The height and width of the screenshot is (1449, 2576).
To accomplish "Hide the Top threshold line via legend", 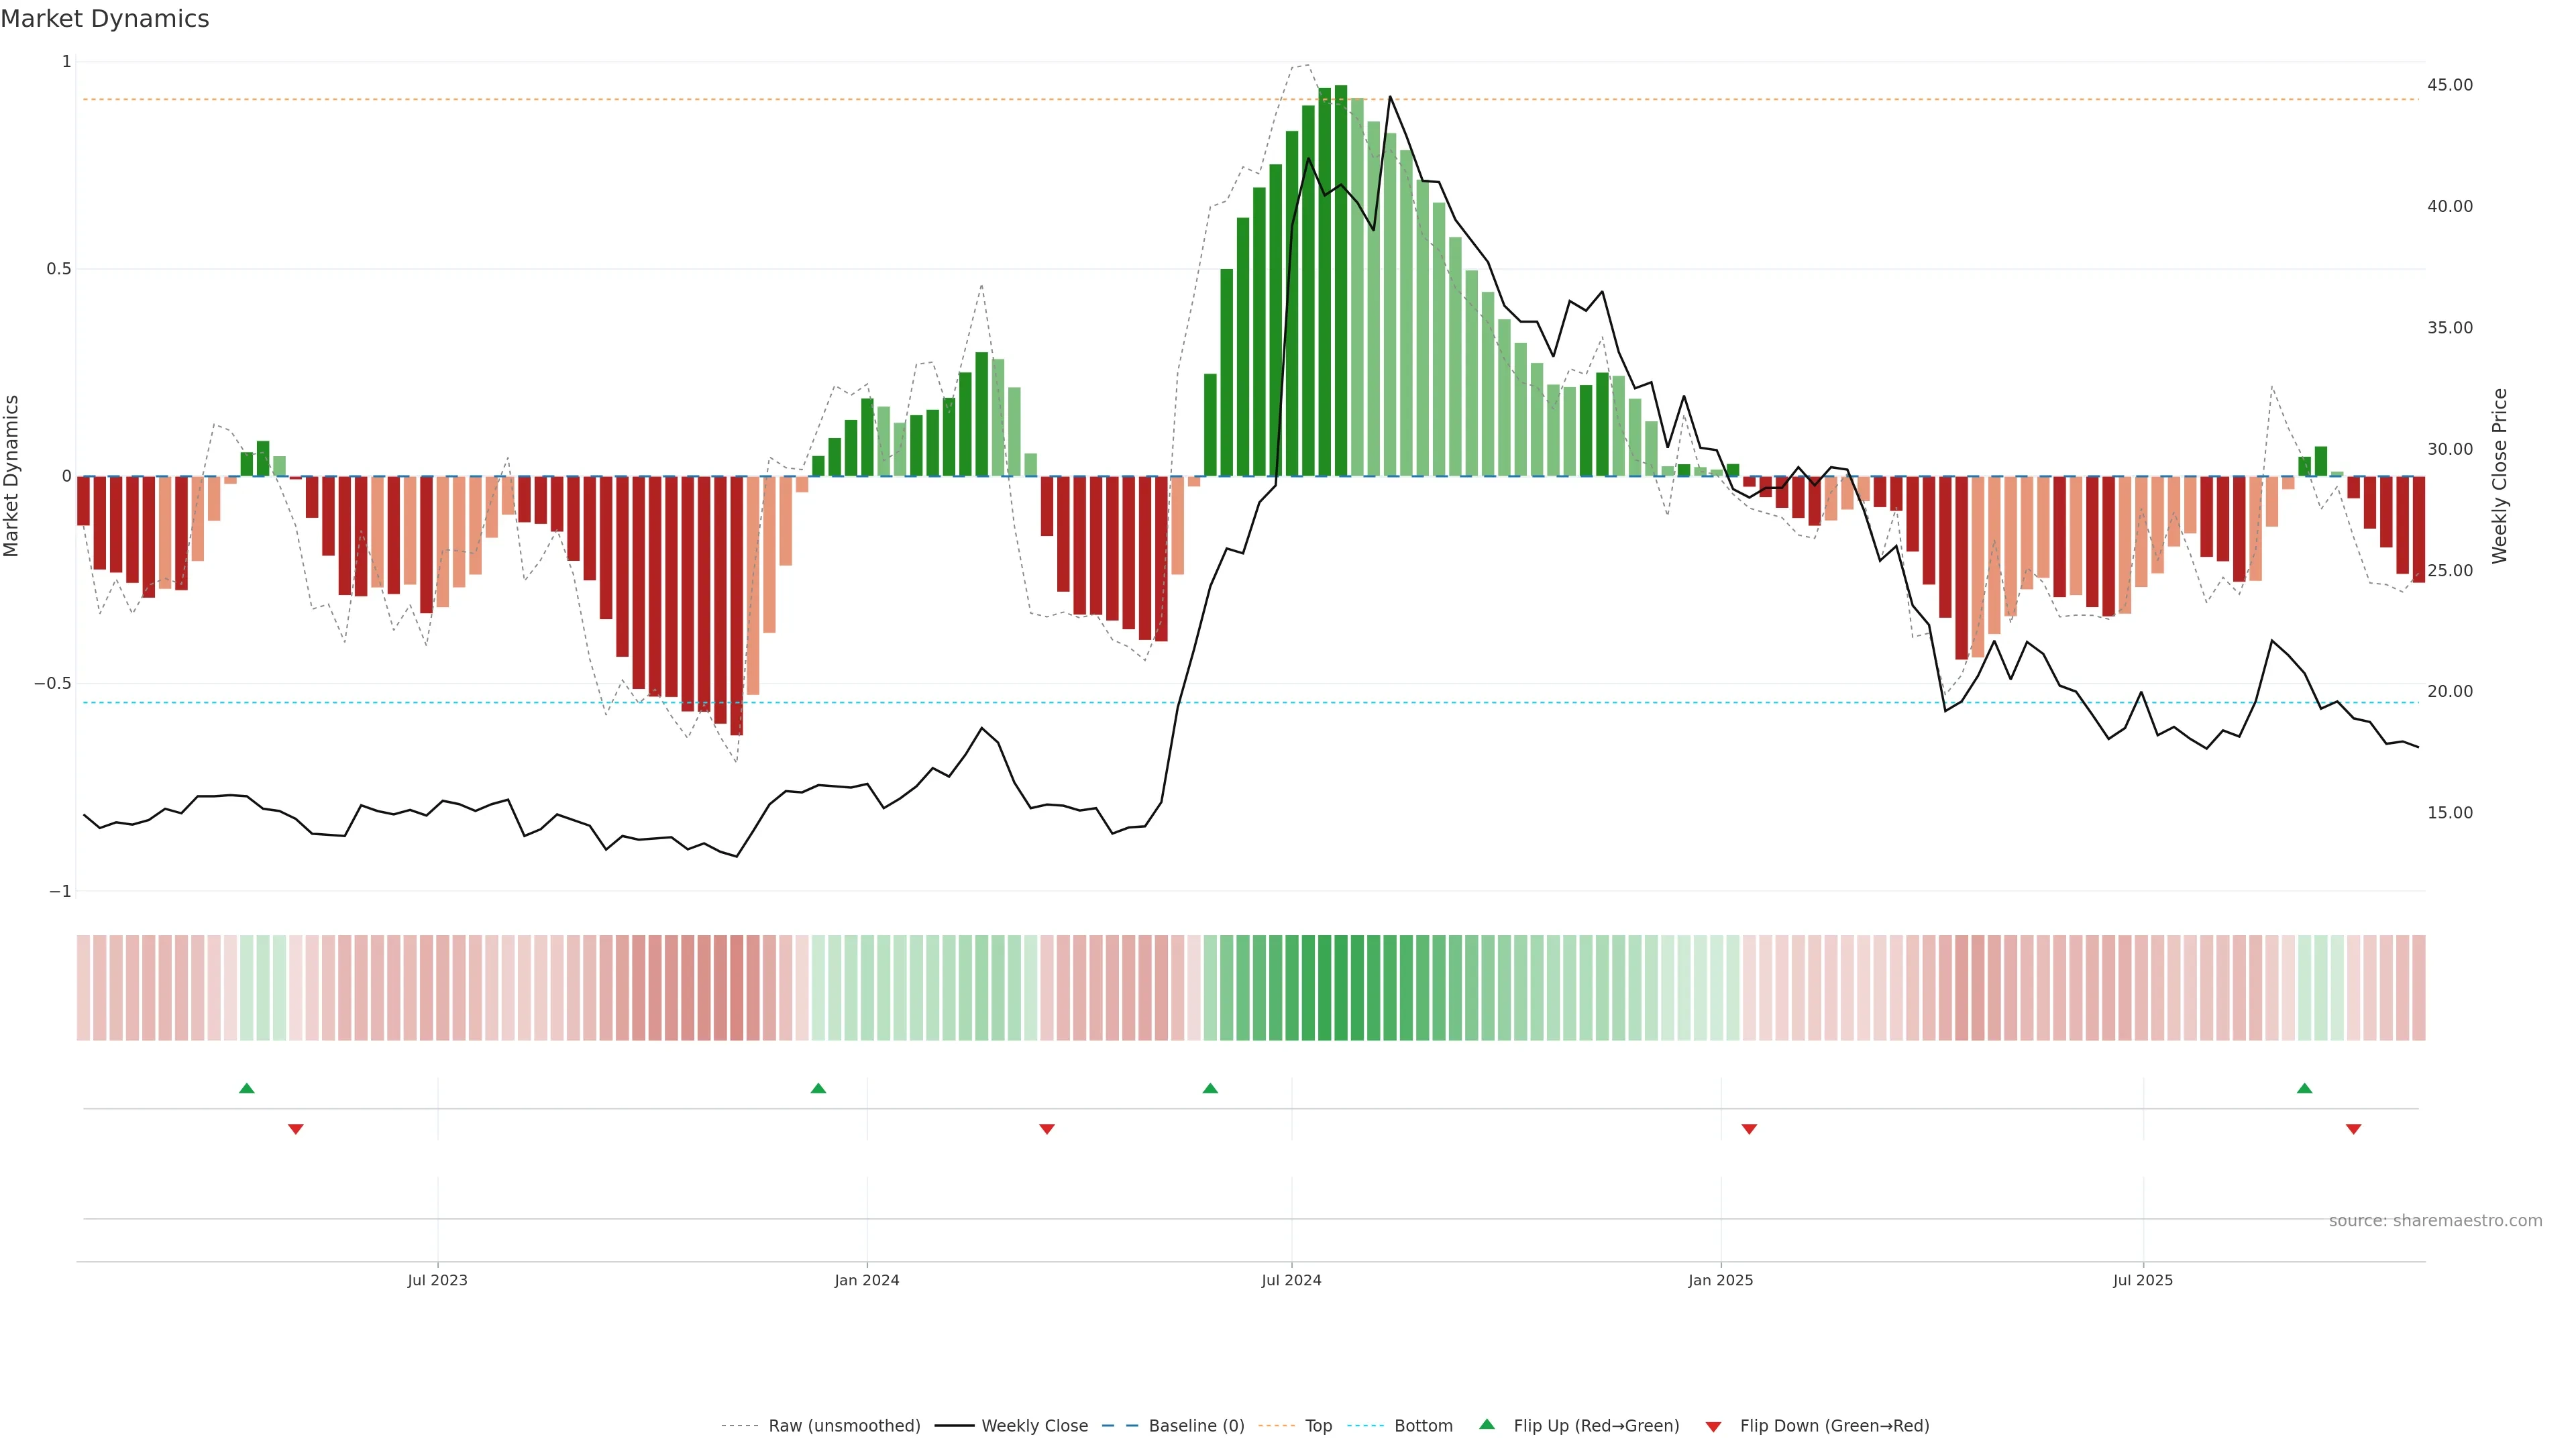I will [x=1318, y=1425].
